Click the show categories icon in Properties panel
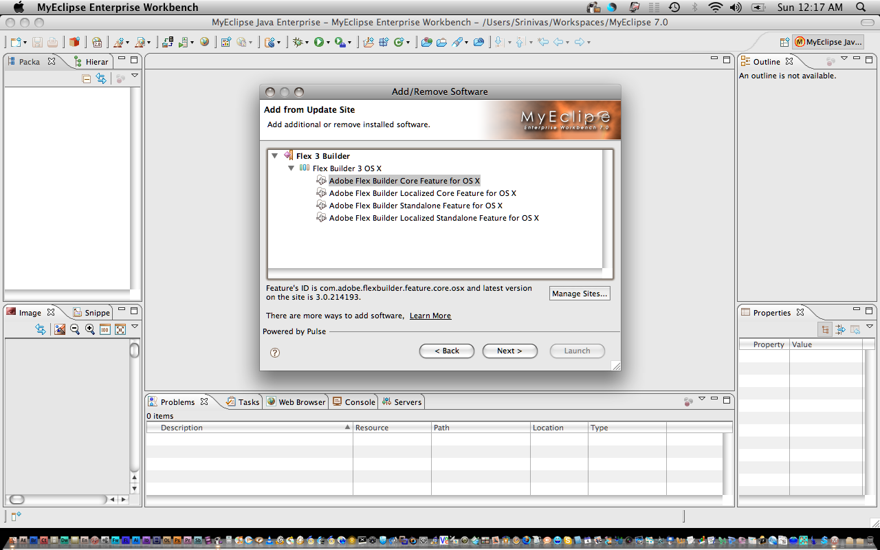This screenshot has height=550, width=880. coord(826,329)
